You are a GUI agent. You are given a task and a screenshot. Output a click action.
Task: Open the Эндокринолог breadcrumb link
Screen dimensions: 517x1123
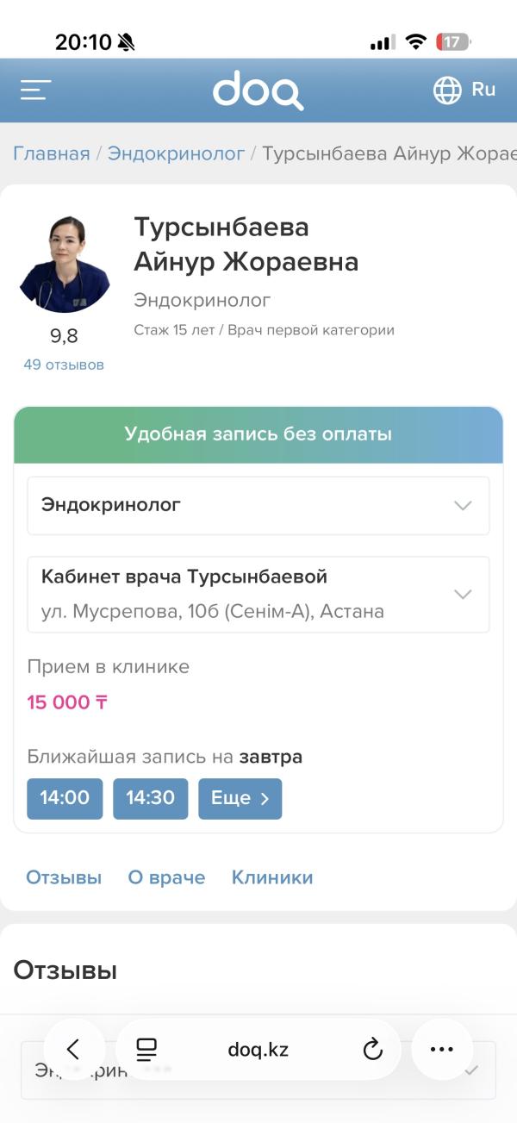pos(176,153)
